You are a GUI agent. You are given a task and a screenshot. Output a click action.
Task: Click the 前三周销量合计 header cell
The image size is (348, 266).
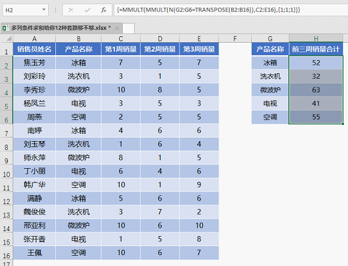316,49
